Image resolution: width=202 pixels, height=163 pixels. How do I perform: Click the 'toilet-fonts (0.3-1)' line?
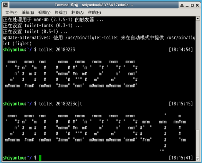[x=42, y=26]
